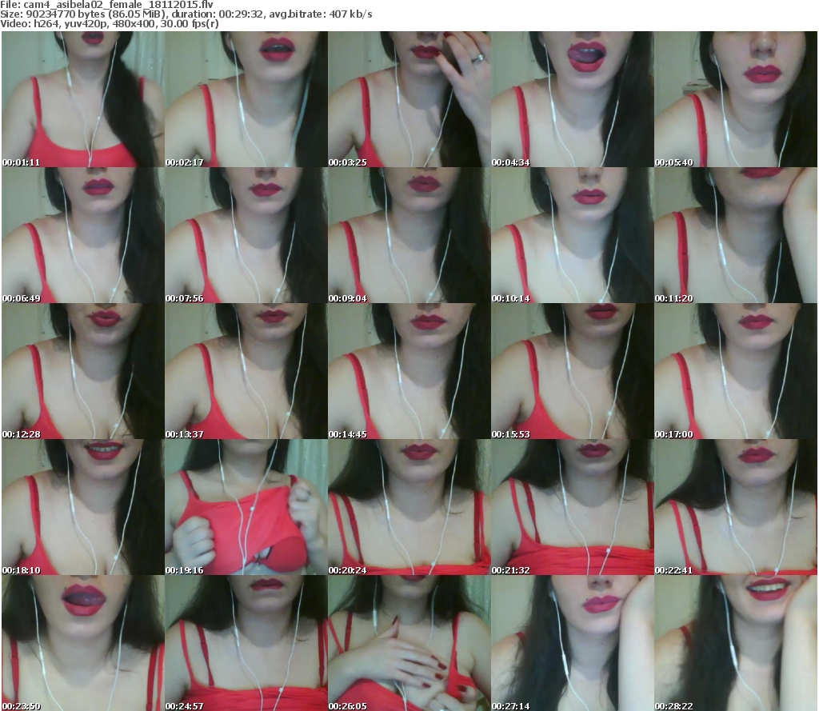Select the thumbnail at 00:14:45

pos(409,371)
